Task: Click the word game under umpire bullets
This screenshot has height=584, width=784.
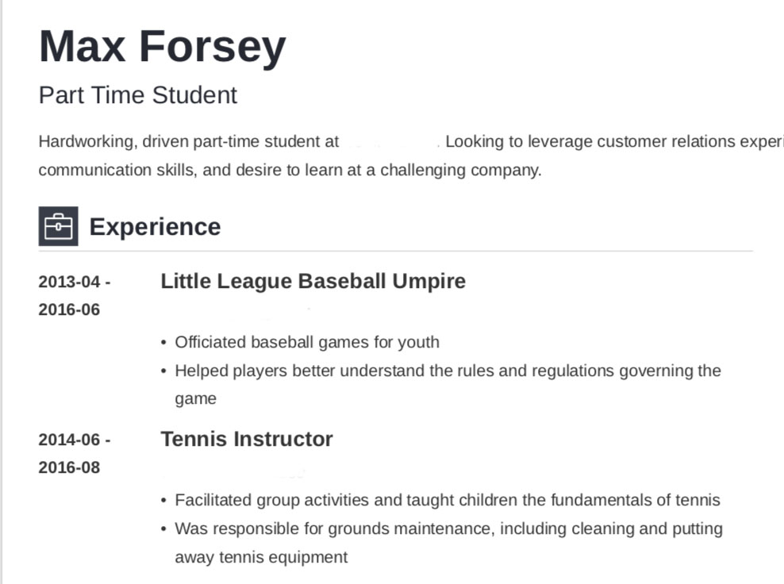Action: click(x=195, y=399)
